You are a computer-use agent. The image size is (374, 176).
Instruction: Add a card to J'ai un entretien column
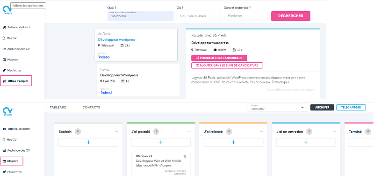[x=306, y=142]
